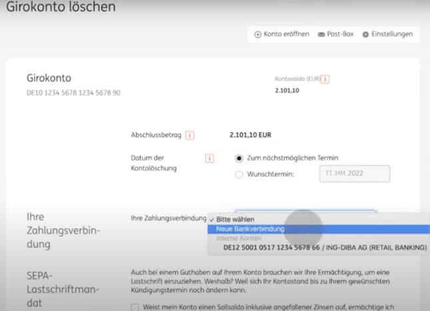Click the TT.MM.2022 date input field
The height and width of the screenshot is (311, 430).
pos(354,174)
